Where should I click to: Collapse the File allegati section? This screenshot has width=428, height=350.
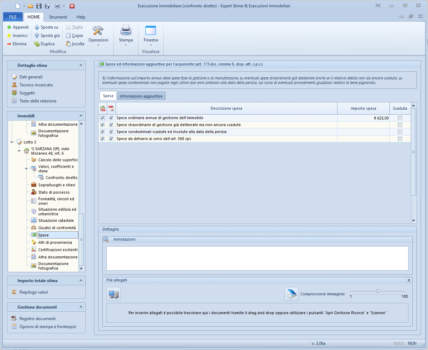pyautogui.click(x=409, y=280)
